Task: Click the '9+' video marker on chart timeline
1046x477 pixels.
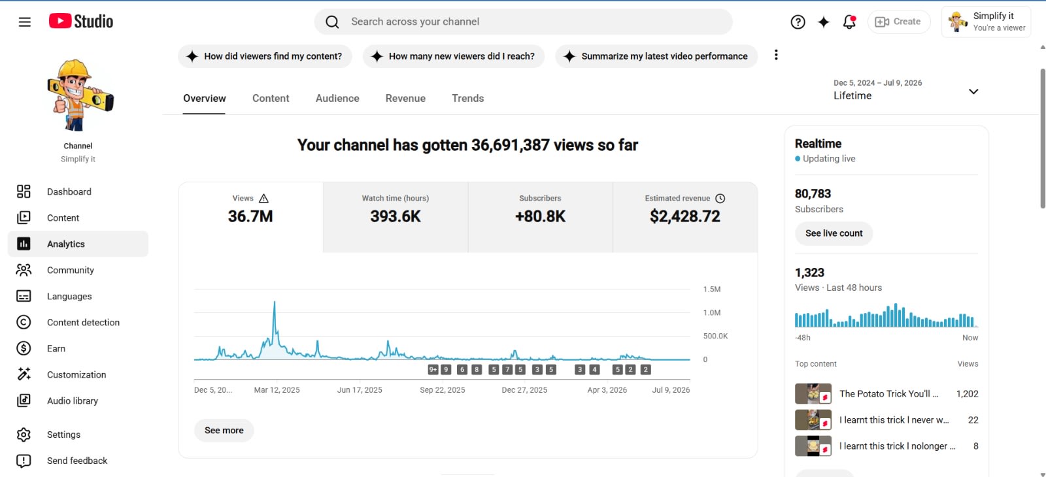Action: (x=433, y=370)
